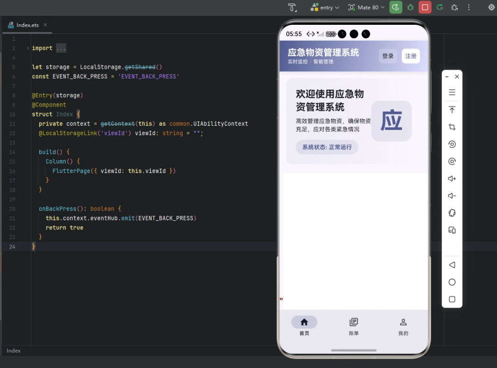Click the Column() call on line 15

59,161
